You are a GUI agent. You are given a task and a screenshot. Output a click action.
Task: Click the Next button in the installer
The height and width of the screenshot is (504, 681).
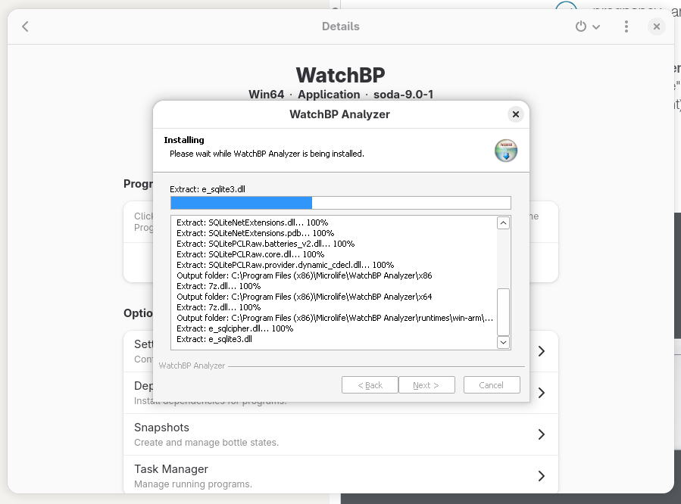point(426,384)
